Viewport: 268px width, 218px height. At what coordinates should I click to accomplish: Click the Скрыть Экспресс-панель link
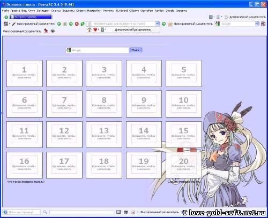[184, 182]
